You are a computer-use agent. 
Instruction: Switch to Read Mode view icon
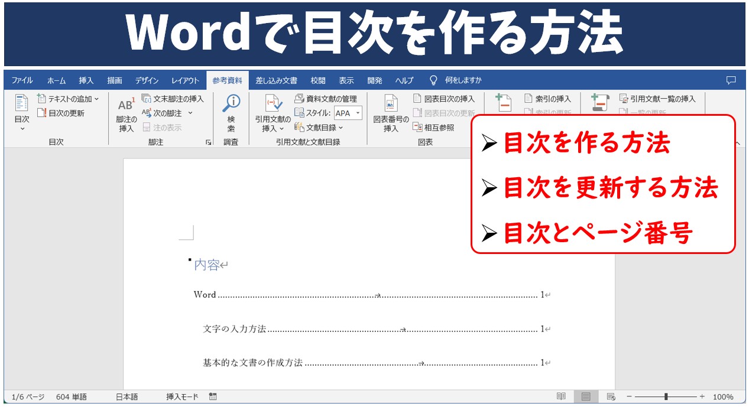point(561,396)
